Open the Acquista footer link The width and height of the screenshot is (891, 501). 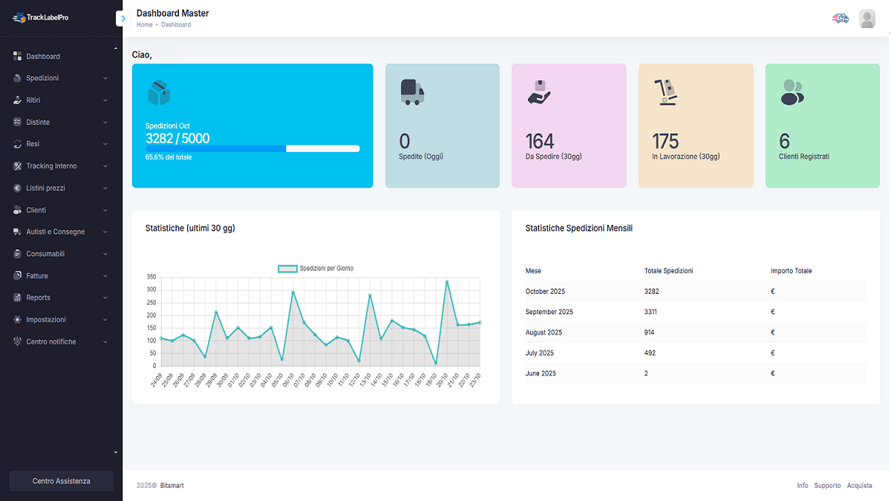[860, 485]
